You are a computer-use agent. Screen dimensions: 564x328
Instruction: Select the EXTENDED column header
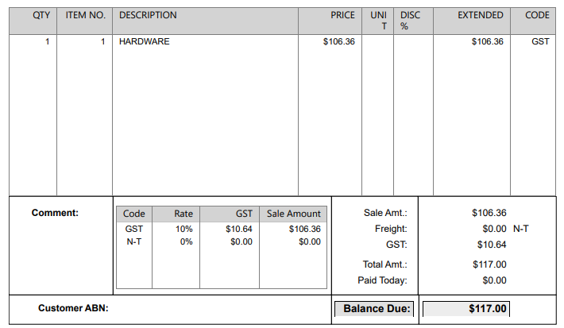point(480,15)
